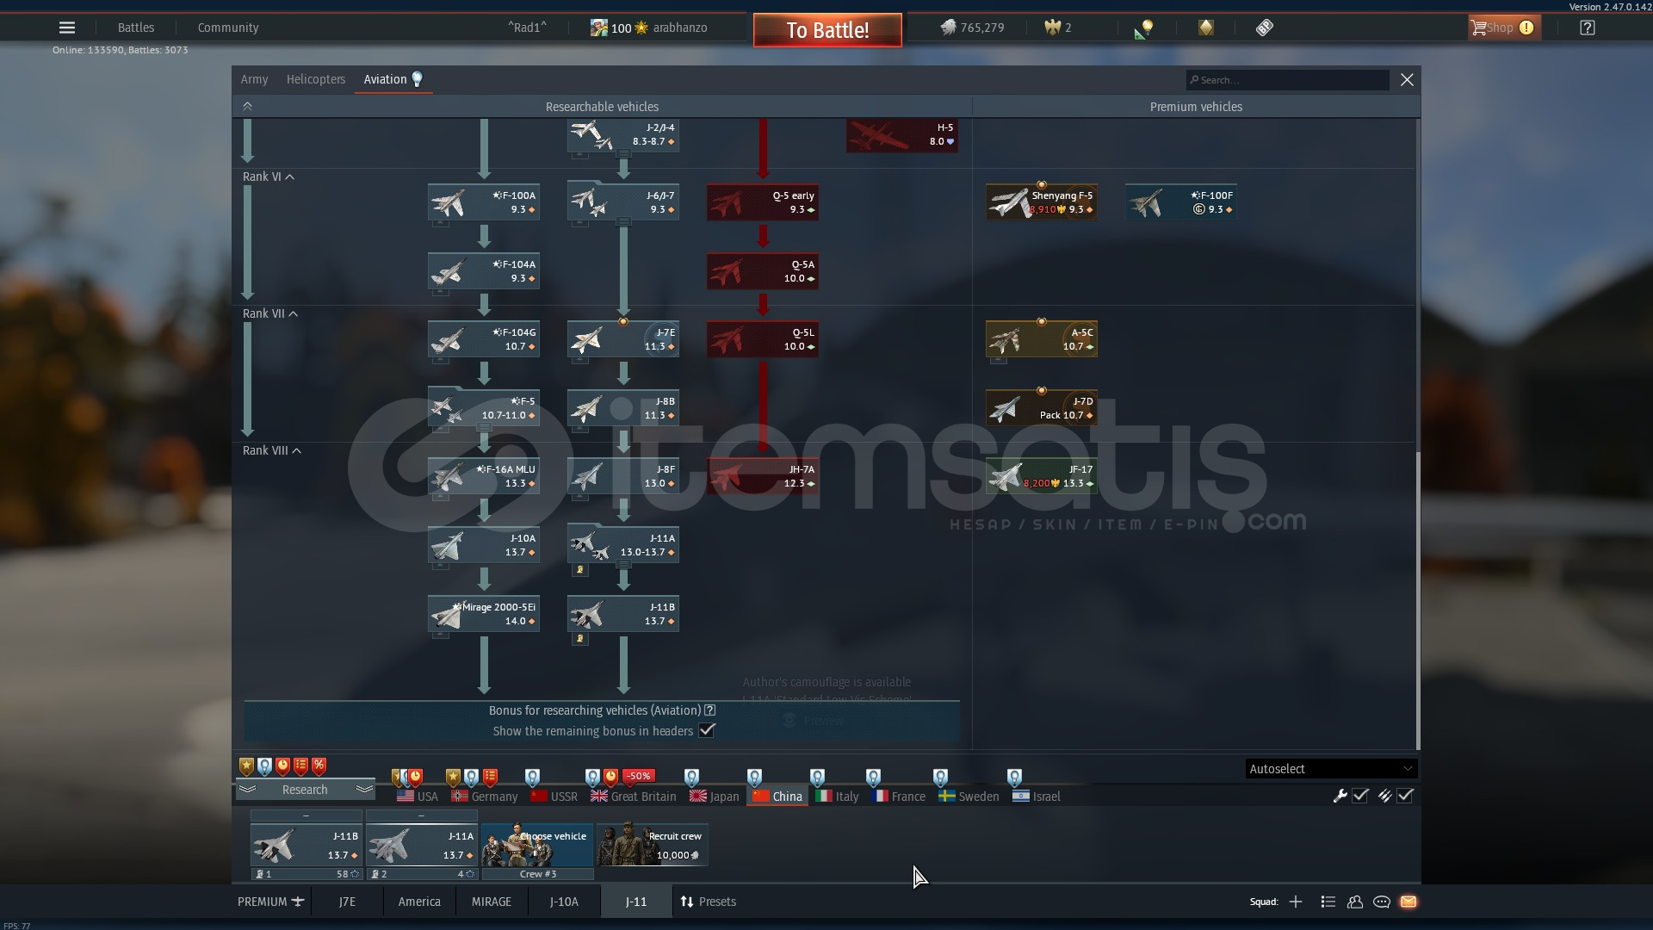Click the Shenyang F-5 premium vehicle

pyautogui.click(x=1042, y=202)
